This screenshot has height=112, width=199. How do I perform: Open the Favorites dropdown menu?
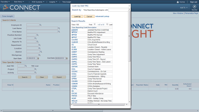click(5, 2)
